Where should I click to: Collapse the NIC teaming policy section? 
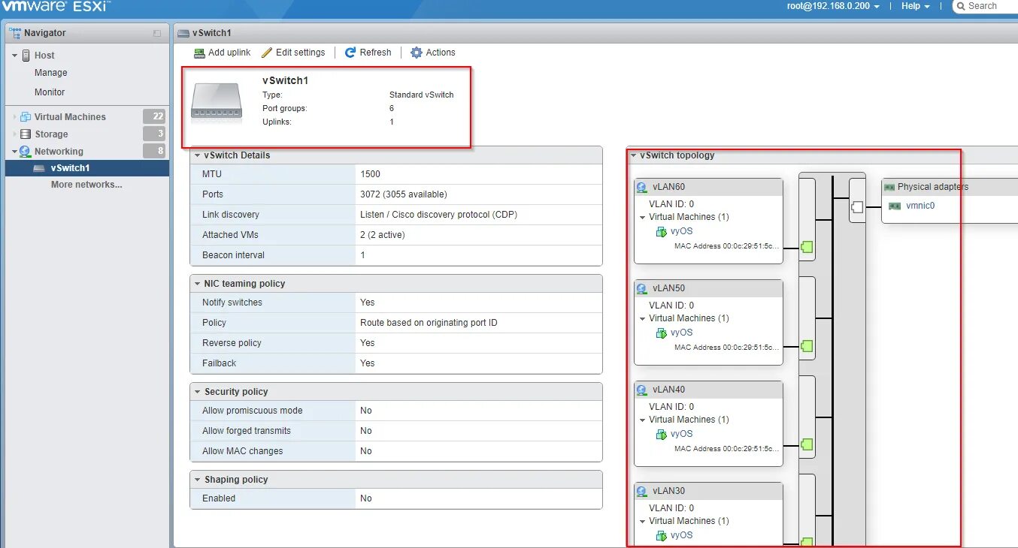click(x=197, y=285)
